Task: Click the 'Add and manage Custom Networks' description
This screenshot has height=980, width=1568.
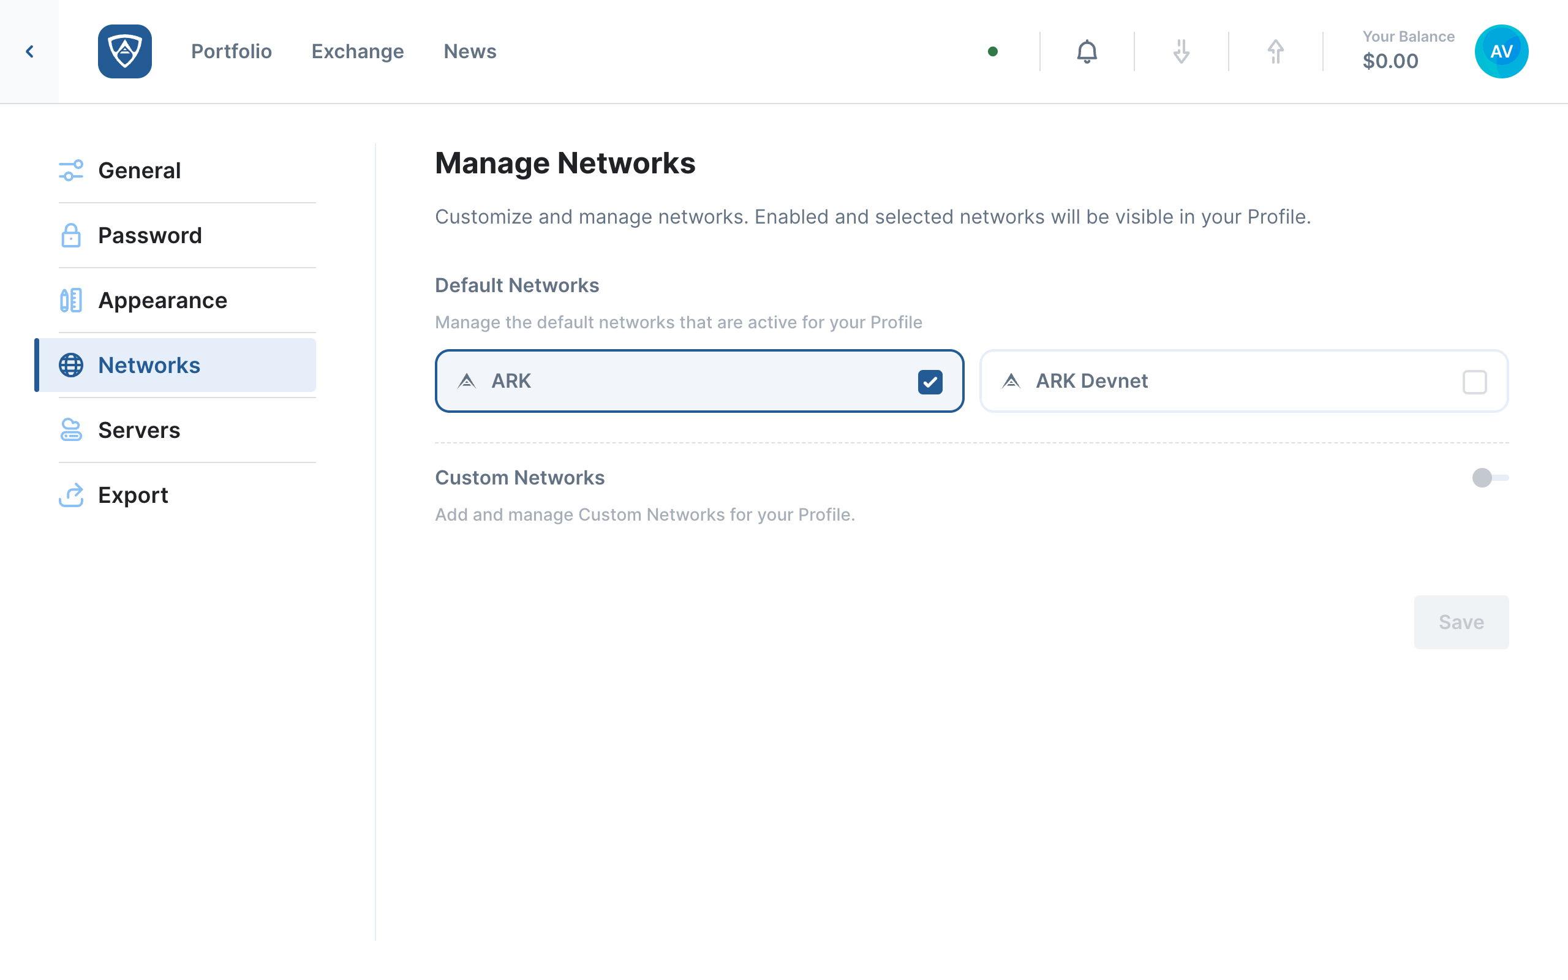Action: tap(645, 514)
